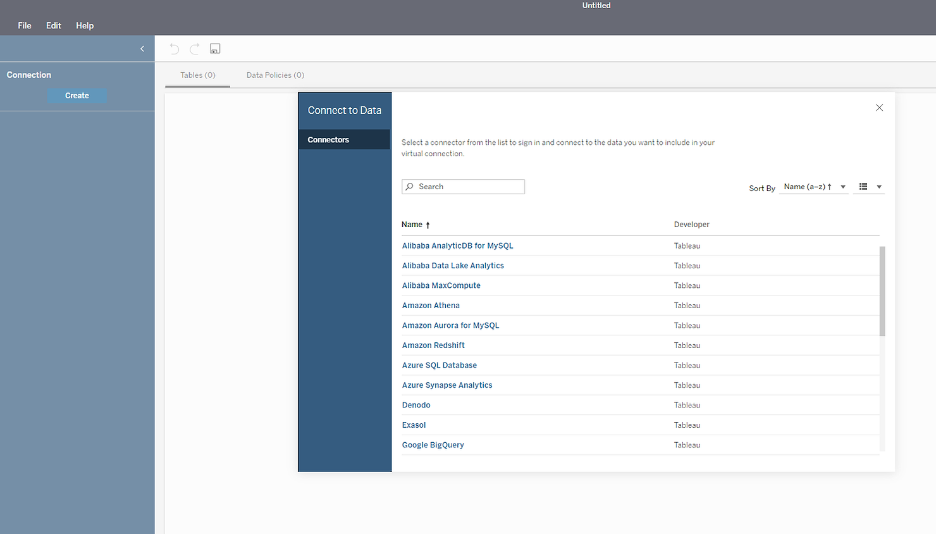Click Tableau developer cell for Denodo

tap(687, 405)
